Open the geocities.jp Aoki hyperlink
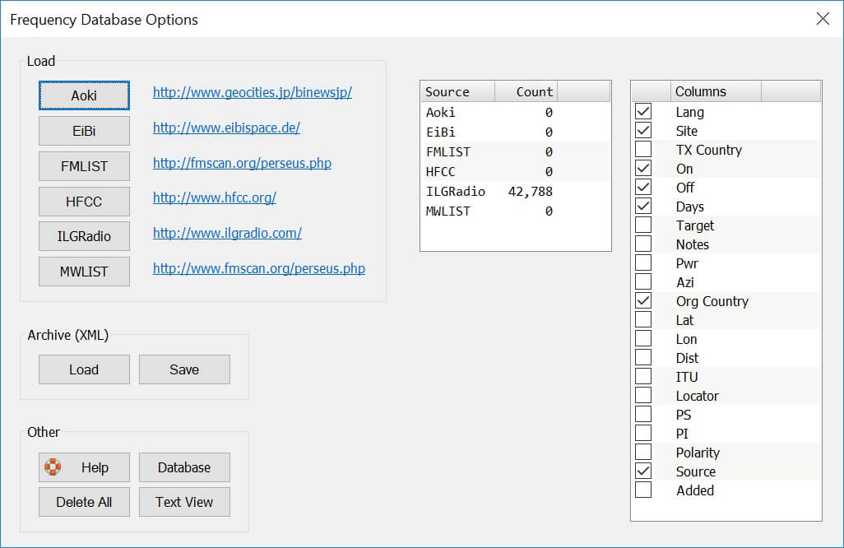The width and height of the screenshot is (844, 548). 252,92
